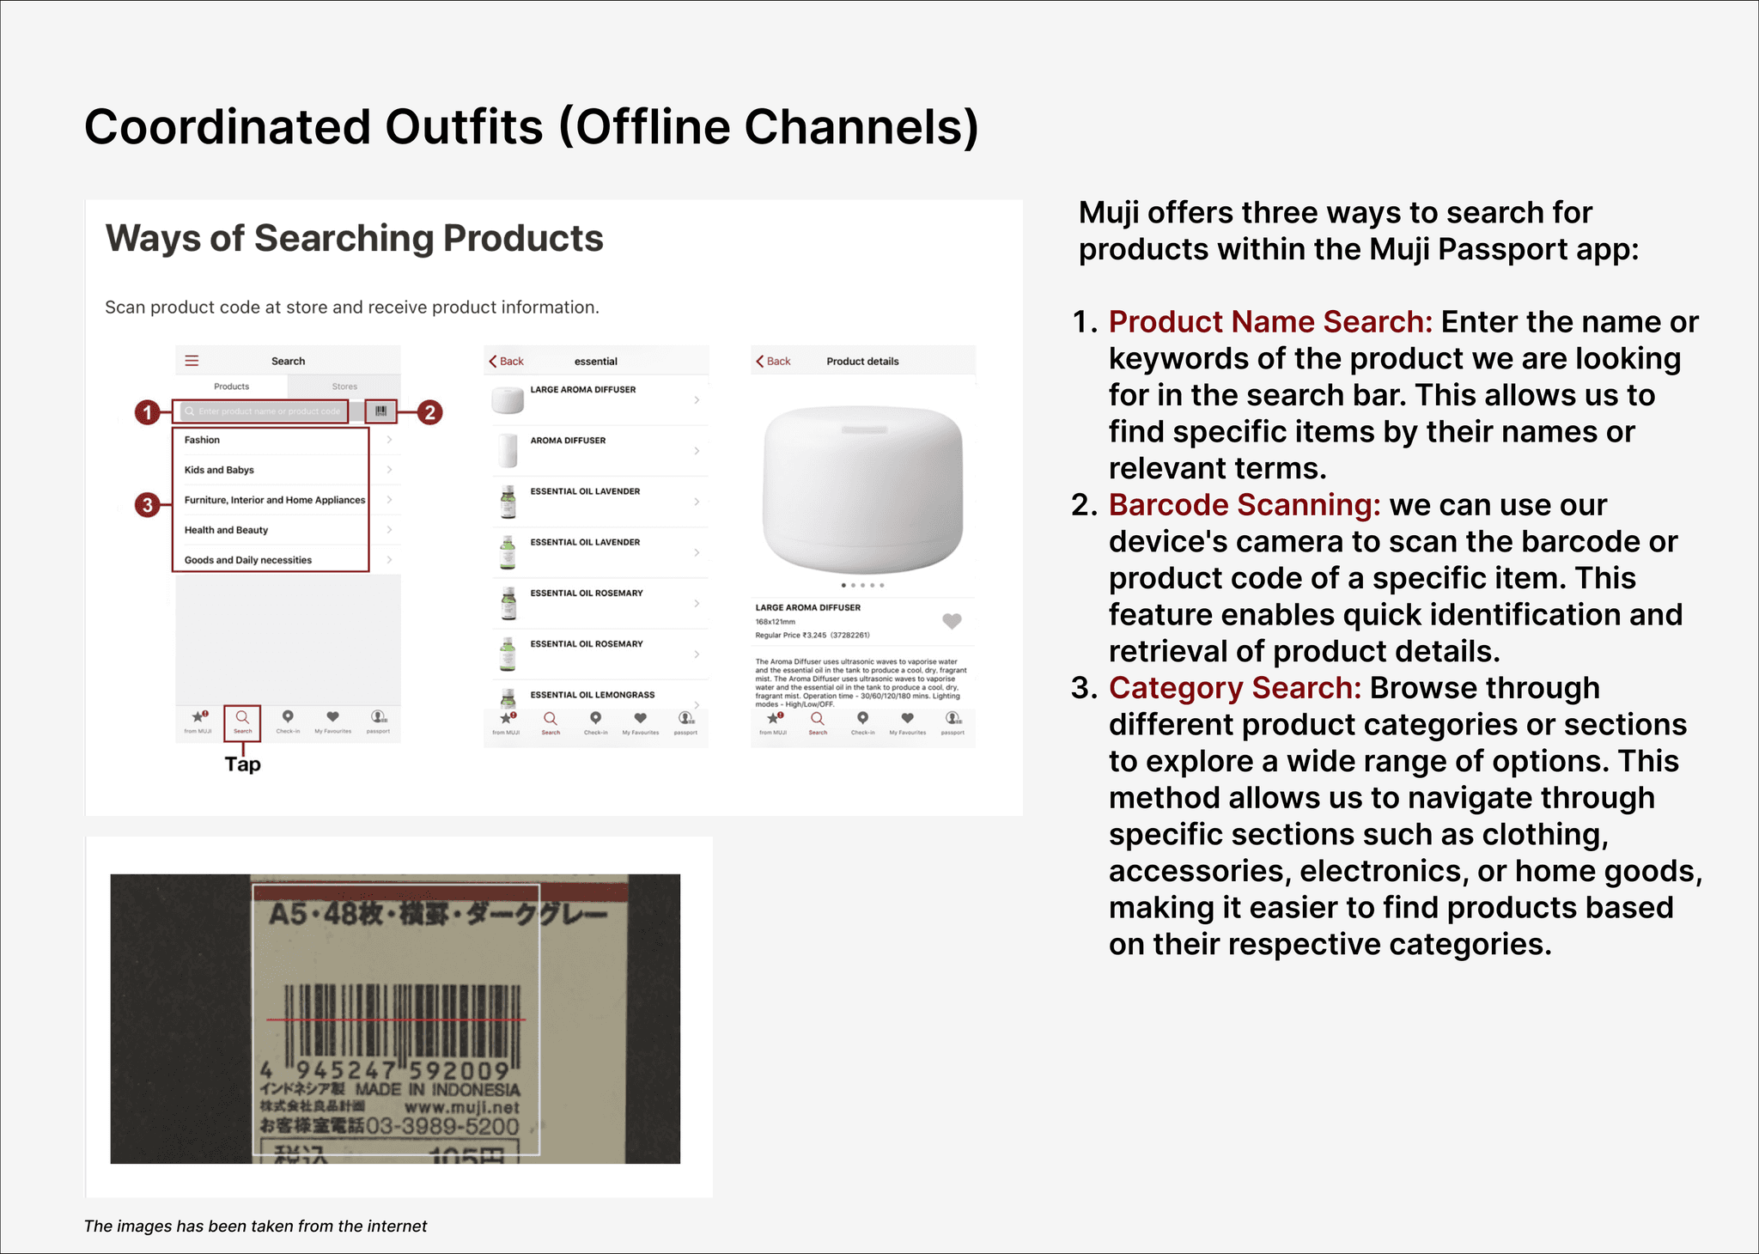Screen dimensions: 1759x1254
Task: Open the hamburger menu on Search screen
Action: [192, 361]
